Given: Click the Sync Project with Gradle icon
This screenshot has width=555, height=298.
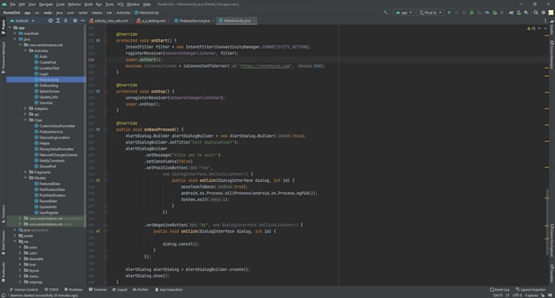Looking at the screenshot, I should [x=512, y=12].
